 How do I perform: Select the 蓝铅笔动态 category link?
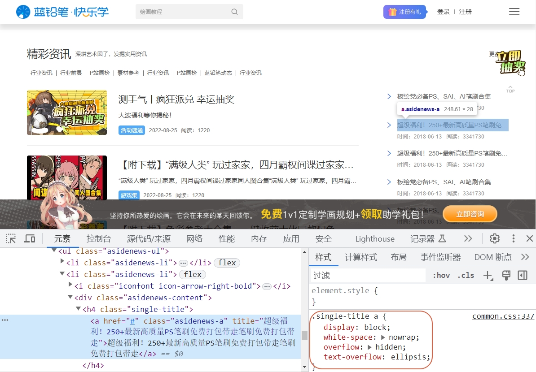[x=218, y=73]
